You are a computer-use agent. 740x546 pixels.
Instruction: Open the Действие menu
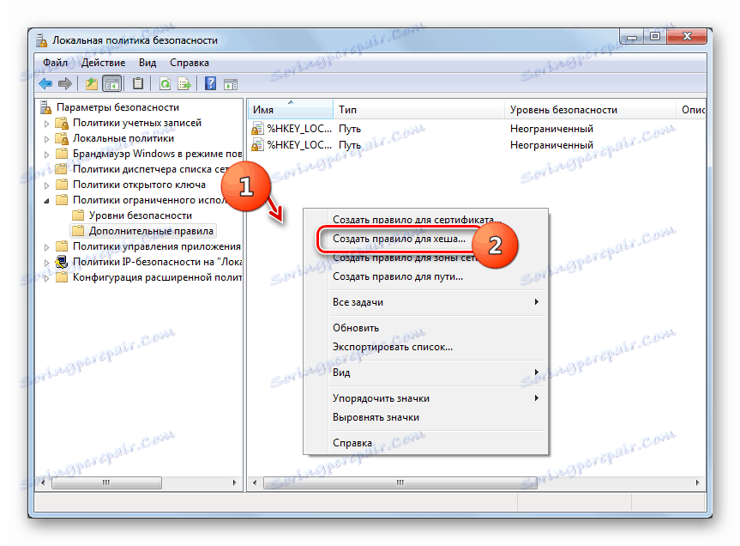coord(104,63)
